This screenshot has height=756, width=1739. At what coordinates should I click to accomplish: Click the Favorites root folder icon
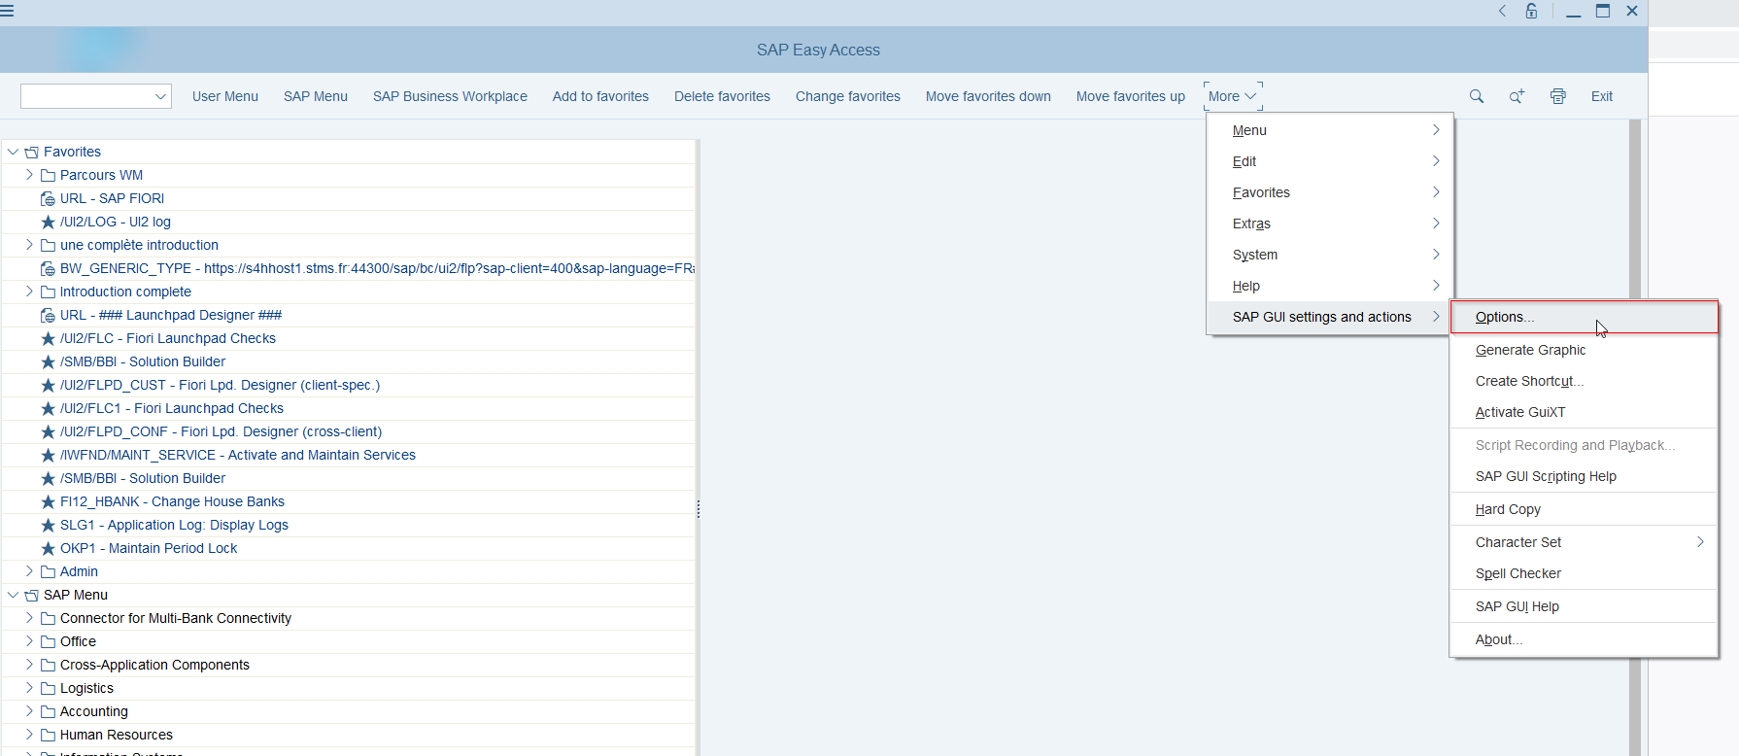click(31, 152)
